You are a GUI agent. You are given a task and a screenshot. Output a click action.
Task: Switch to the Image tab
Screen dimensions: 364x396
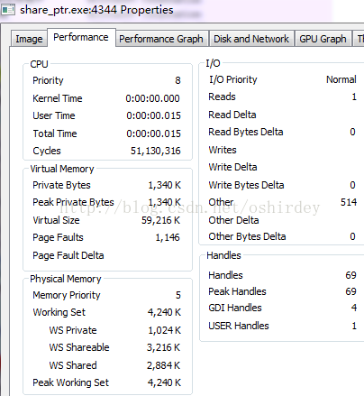[29, 39]
